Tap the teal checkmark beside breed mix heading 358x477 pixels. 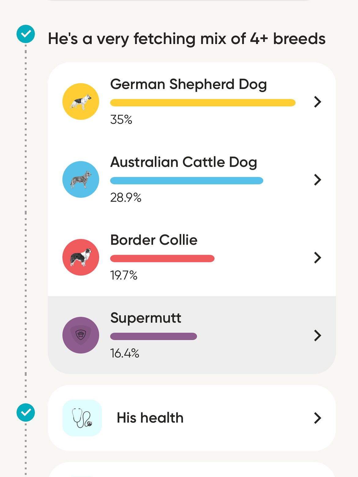click(26, 34)
